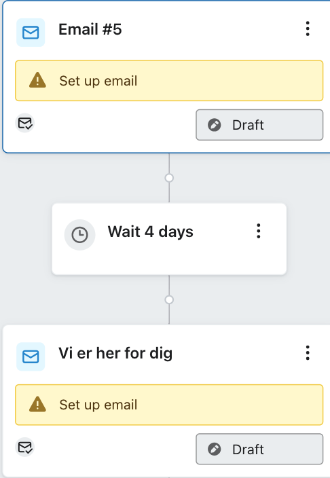Open the Email #5 three-dot menu
This screenshot has height=478, width=330.
pyautogui.click(x=308, y=29)
